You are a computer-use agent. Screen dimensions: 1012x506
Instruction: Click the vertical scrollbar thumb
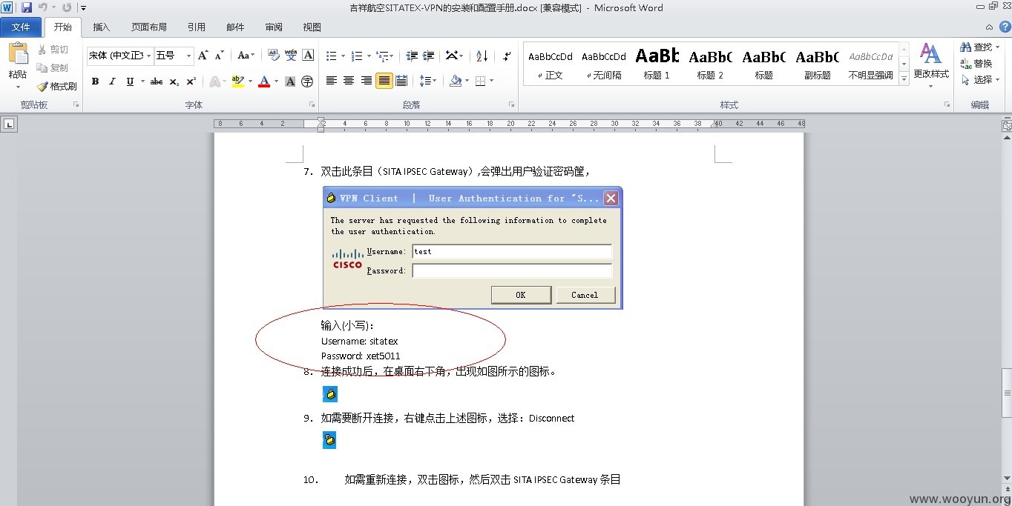click(1007, 393)
